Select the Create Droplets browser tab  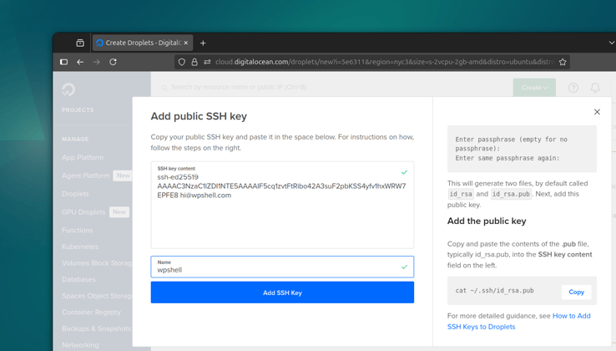pyautogui.click(x=143, y=43)
